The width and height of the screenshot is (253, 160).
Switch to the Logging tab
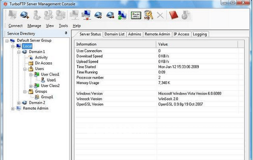(x=200, y=34)
